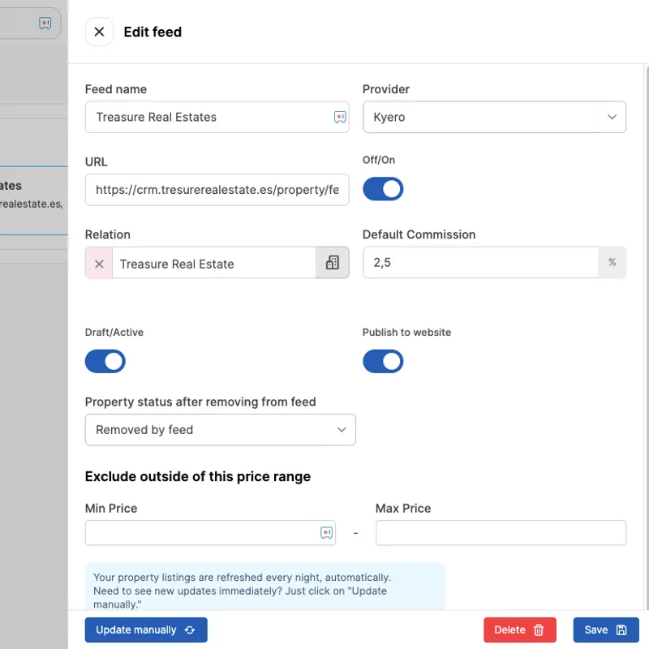
Task: Click the extension badge in the Min Price field
Action: [x=326, y=533]
